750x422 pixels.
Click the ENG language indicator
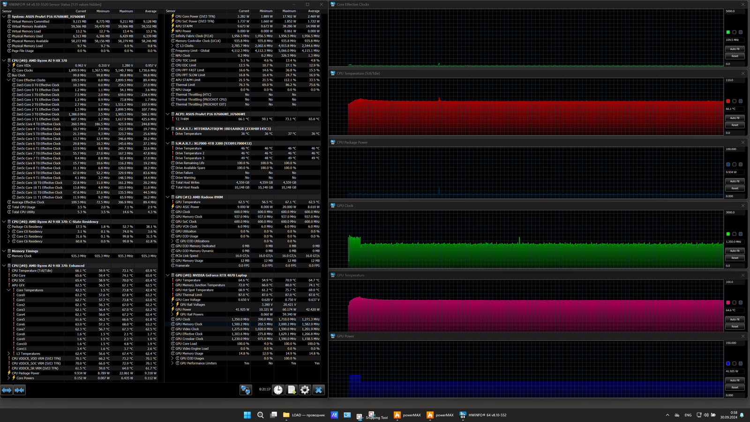(x=688, y=415)
